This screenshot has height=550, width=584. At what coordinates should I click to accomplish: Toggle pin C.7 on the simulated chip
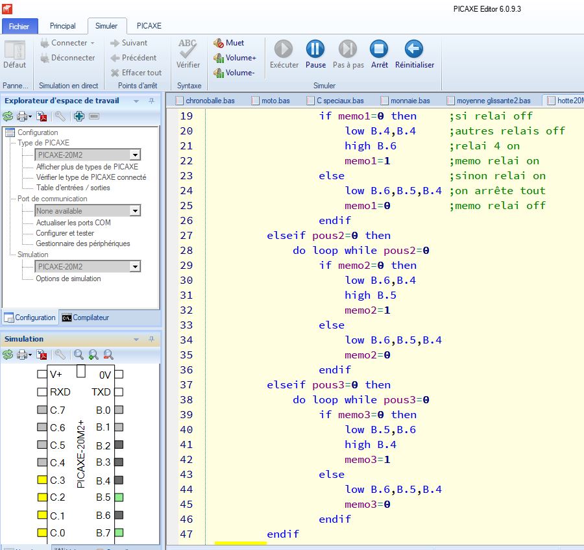coord(42,410)
